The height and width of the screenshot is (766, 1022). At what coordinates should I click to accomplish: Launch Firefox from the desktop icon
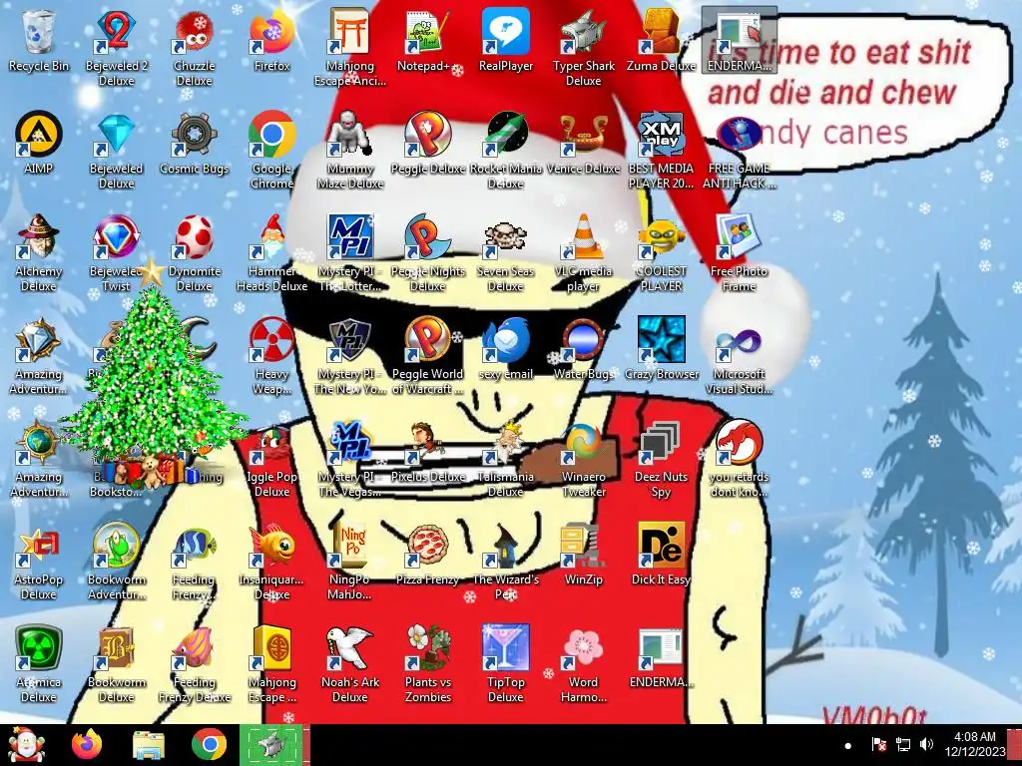[x=271, y=40]
